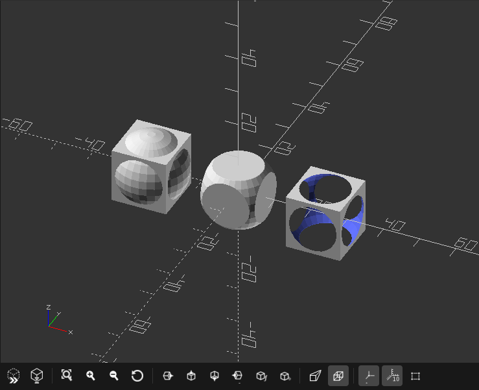Switch to the Back view cube icon
This screenshot has height=390, width=479.
[x=285, y=376]
